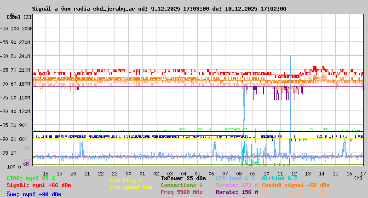Click the x-axis hour label '17'
Image resolution: width=368 pixels, height=198 pixels.
(x=363, y=174)
